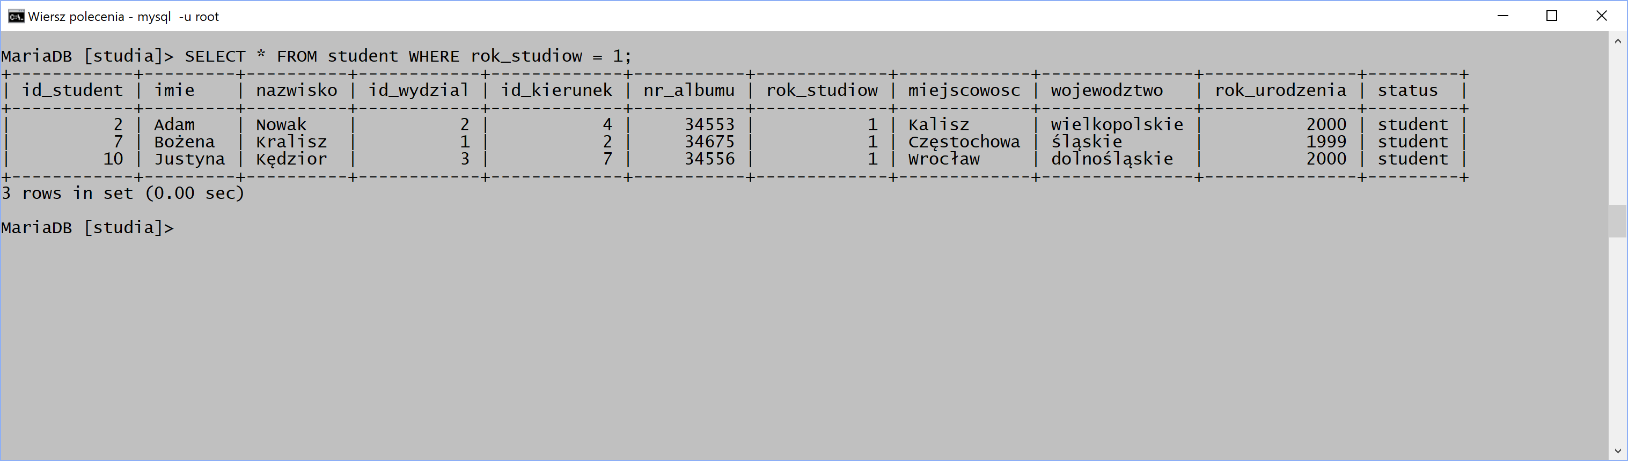Click the album number 34556
The width and height of the screenshot is (1628, 461).
[x=710, y=159]
